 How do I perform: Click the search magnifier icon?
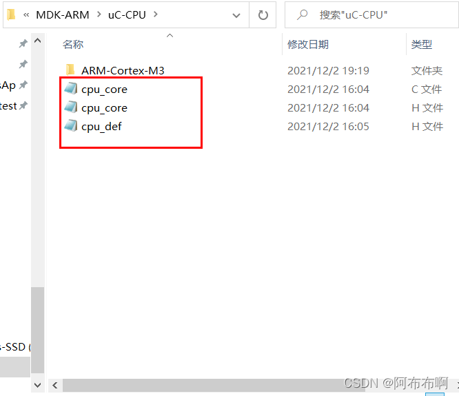(302, 14)
